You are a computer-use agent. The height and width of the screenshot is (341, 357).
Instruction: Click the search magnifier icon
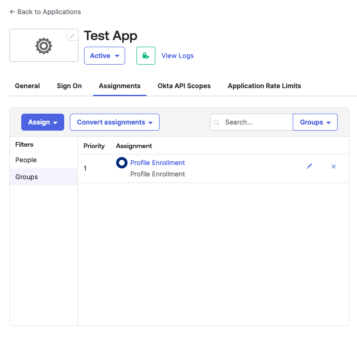216,123
